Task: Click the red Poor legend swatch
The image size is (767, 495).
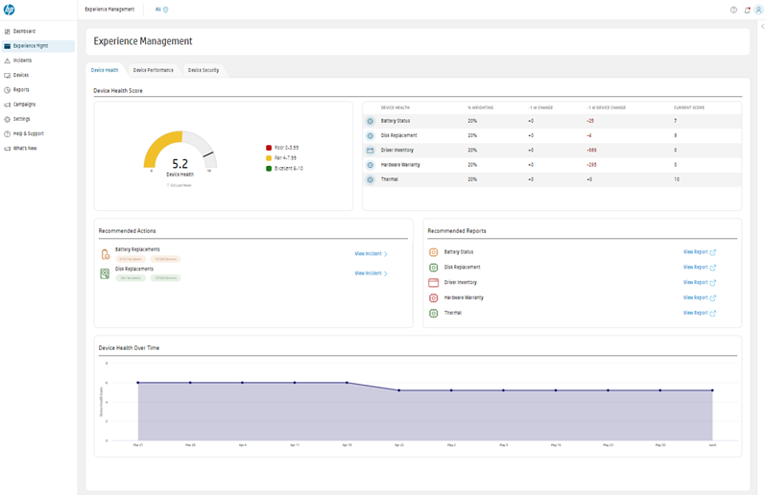Action: (x=268, y=148)
